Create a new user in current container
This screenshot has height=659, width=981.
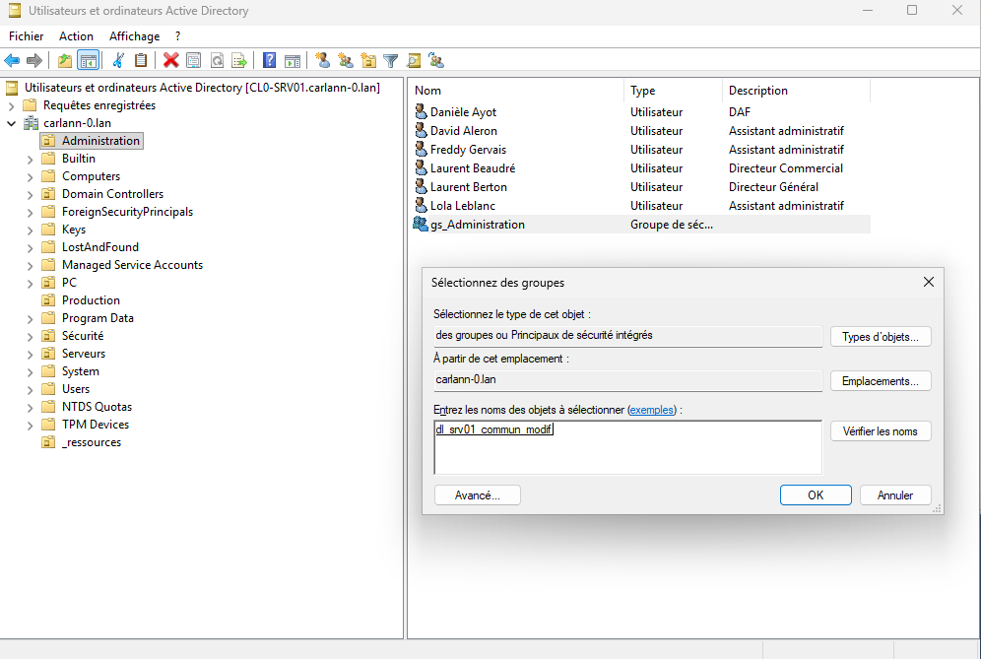tap(322, 61)
